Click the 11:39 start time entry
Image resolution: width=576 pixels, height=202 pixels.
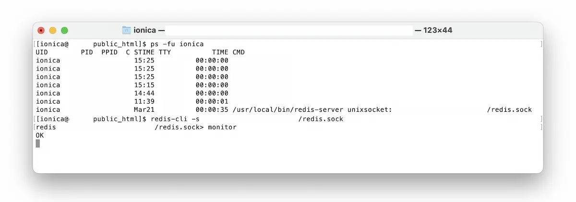tap(144, 102)
